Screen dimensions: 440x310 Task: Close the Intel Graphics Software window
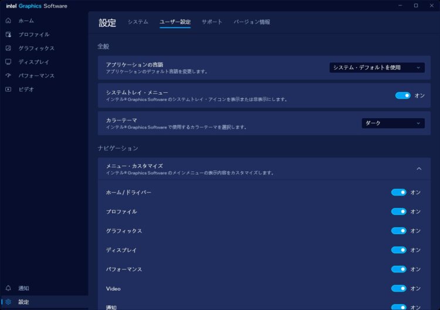[x=432, y=6]
